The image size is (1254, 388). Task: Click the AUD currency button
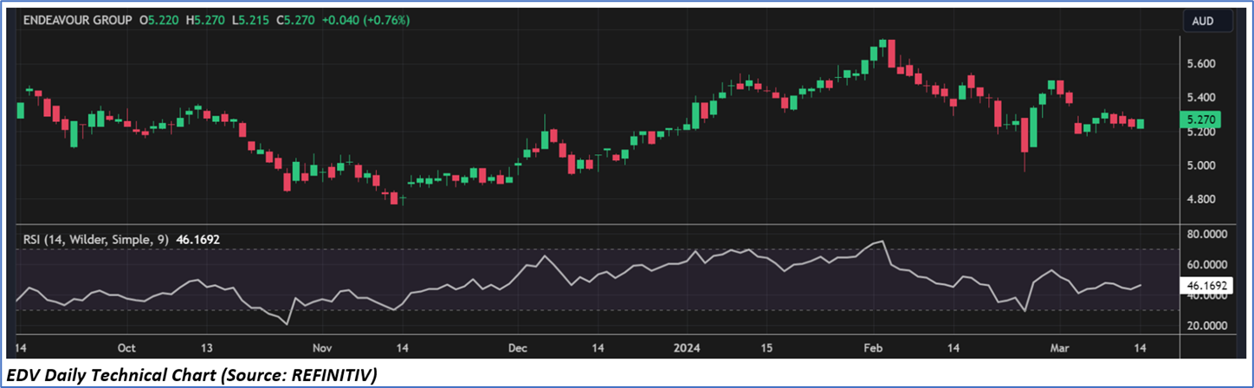click(1206, 19)
